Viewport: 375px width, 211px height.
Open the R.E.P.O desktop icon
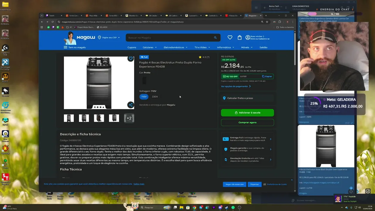(5, 77)
